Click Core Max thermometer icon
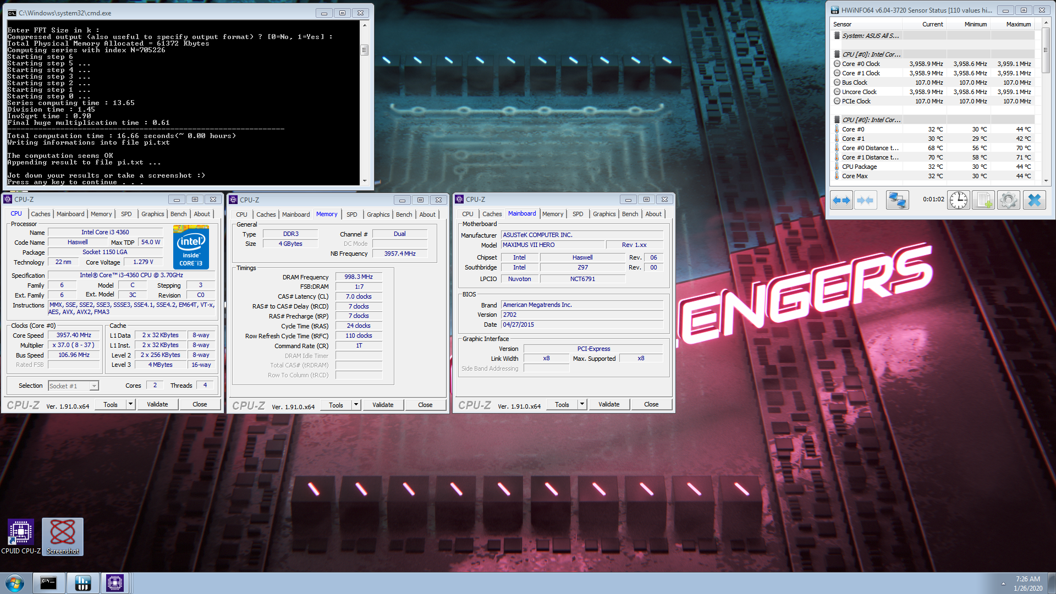The image size is (1056, 594). (x=837, y=175)
